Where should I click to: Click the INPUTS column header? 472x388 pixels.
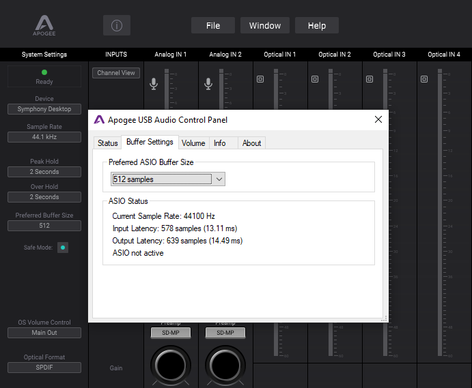(x=116, y=55)
